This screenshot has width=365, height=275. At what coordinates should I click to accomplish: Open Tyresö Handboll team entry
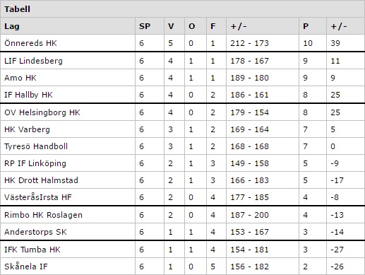[36, 146]
